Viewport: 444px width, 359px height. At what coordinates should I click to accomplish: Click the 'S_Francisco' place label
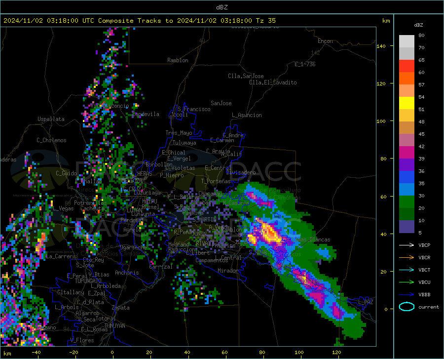point(194,109)
